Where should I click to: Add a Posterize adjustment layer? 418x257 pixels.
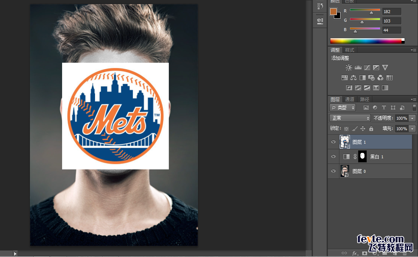pos(358,88)
